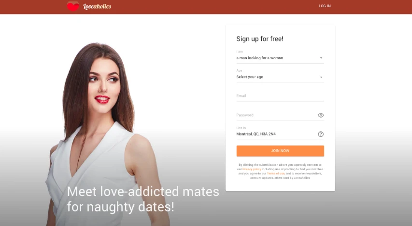Focus the Email input field

[280, 96]
